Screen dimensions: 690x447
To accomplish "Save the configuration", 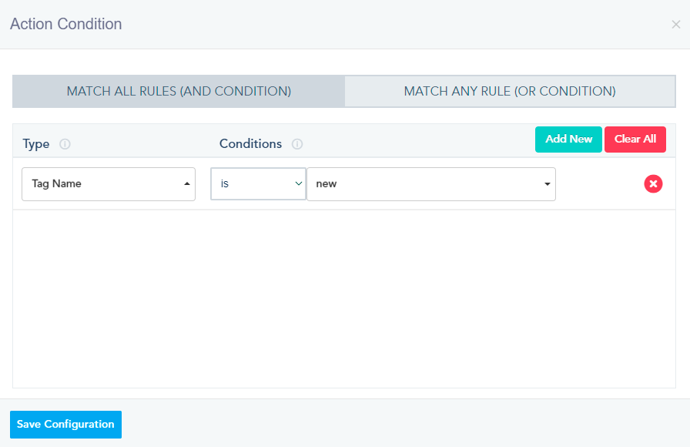I will pyautogui.click(x=65, y=425).
